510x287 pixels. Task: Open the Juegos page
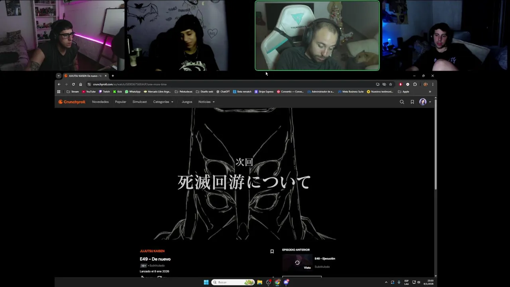pos(187,102)
